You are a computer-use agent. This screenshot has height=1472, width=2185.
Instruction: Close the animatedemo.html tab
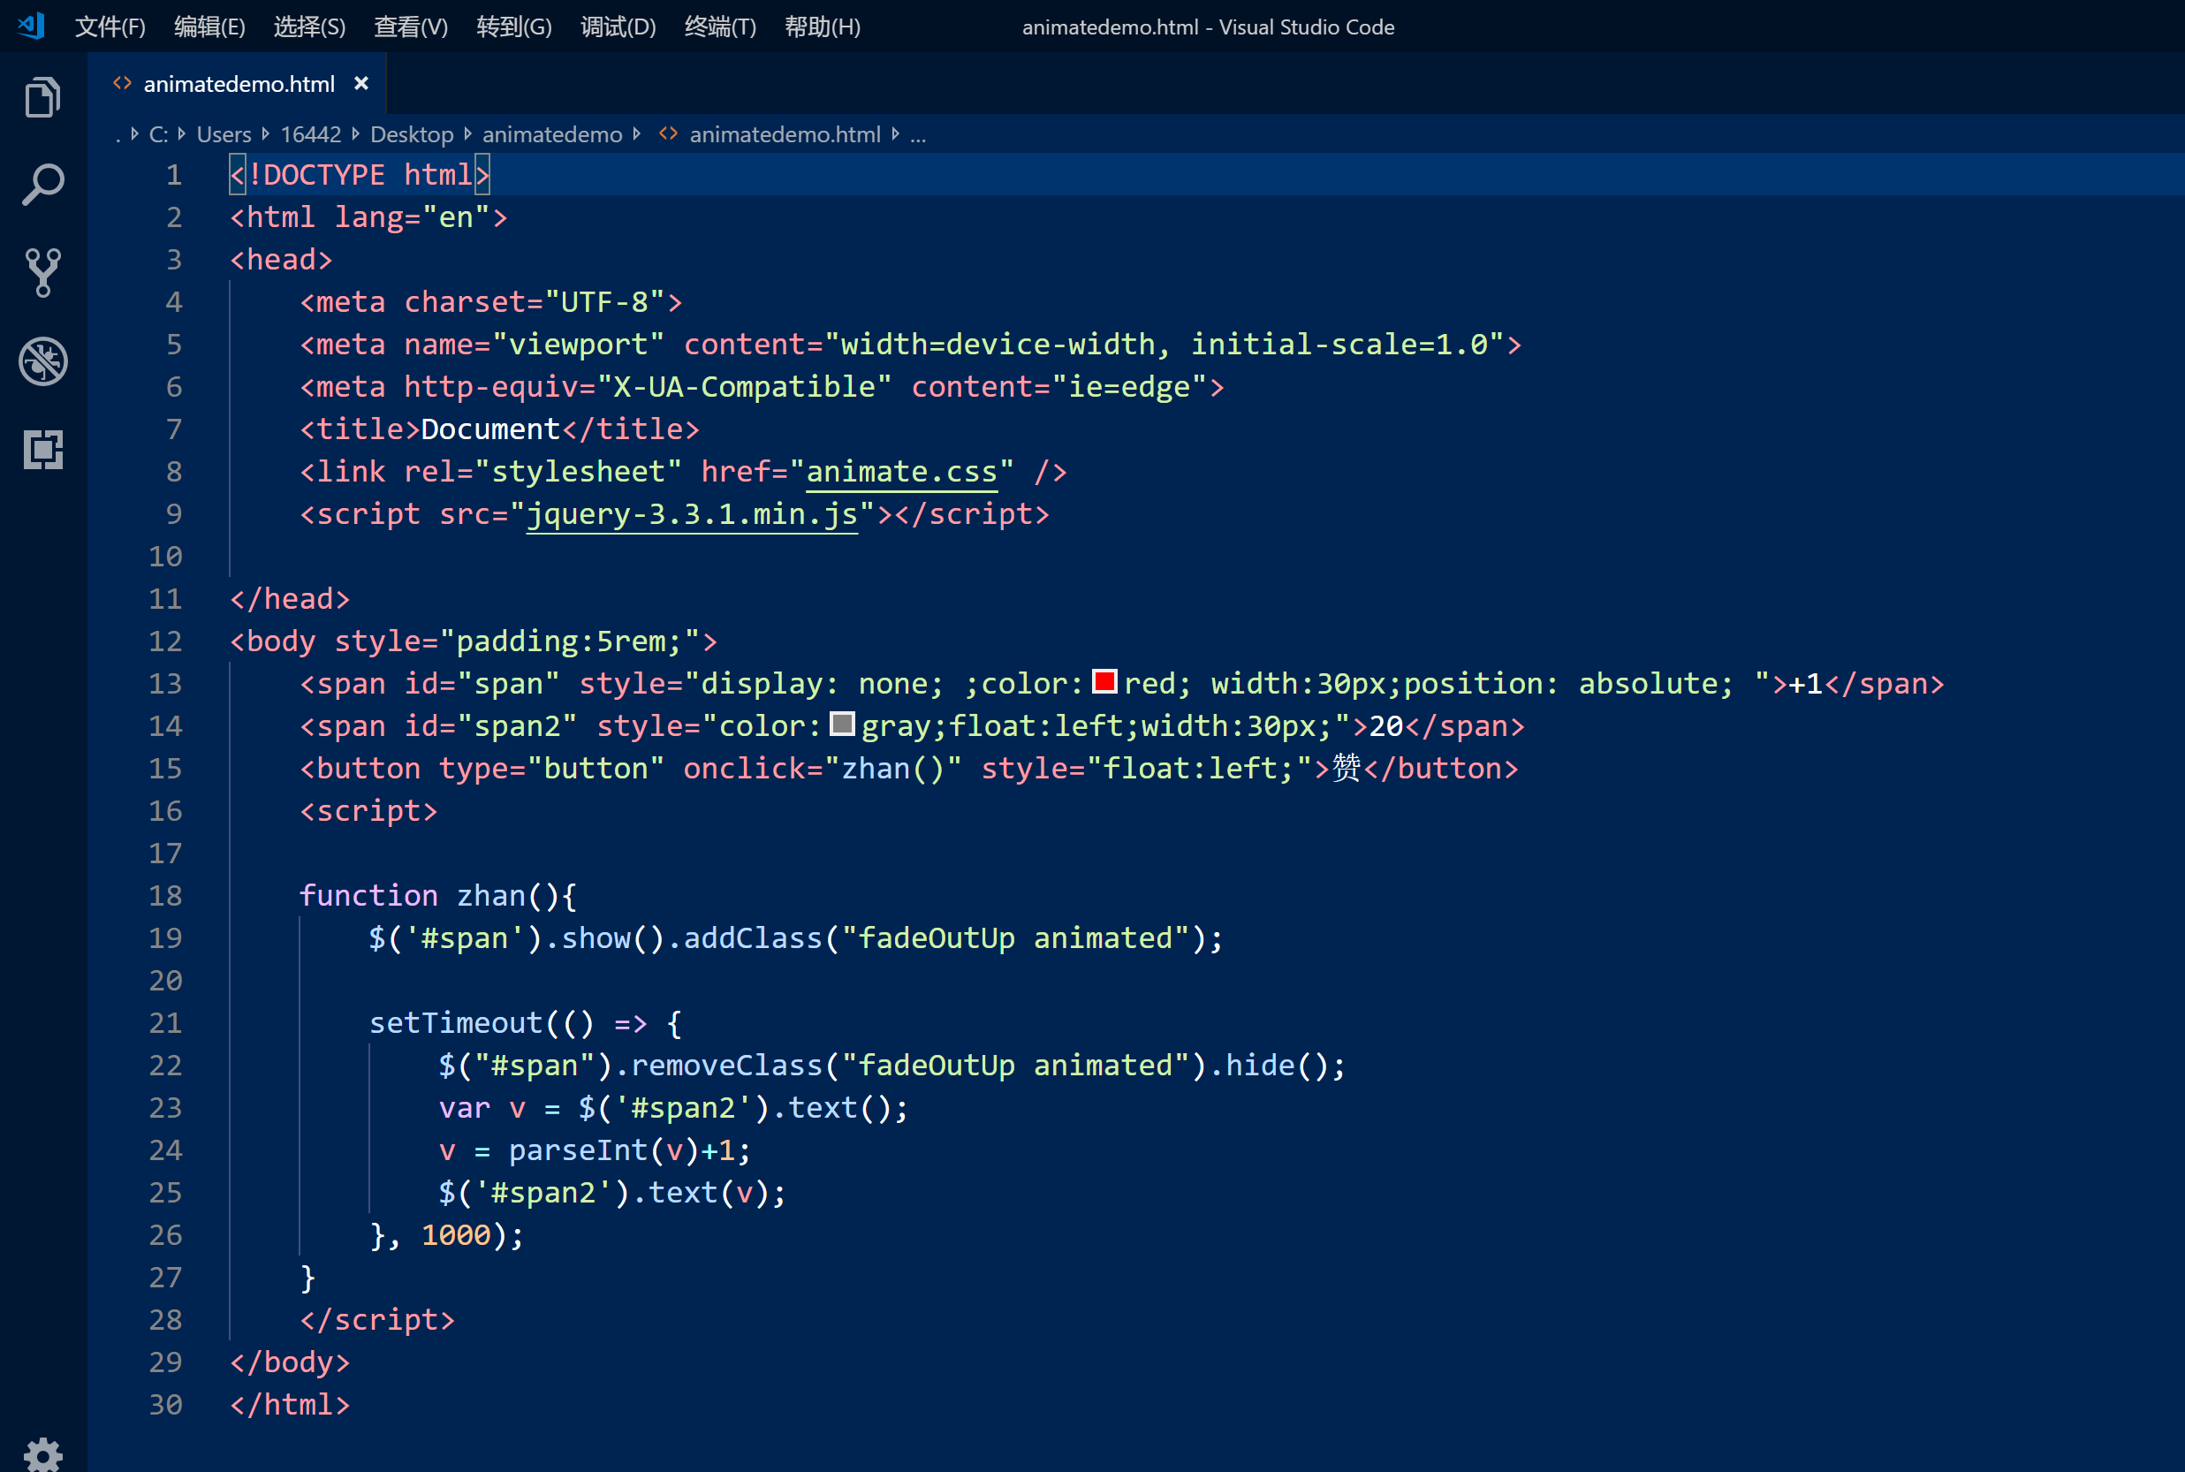[361, 84]
